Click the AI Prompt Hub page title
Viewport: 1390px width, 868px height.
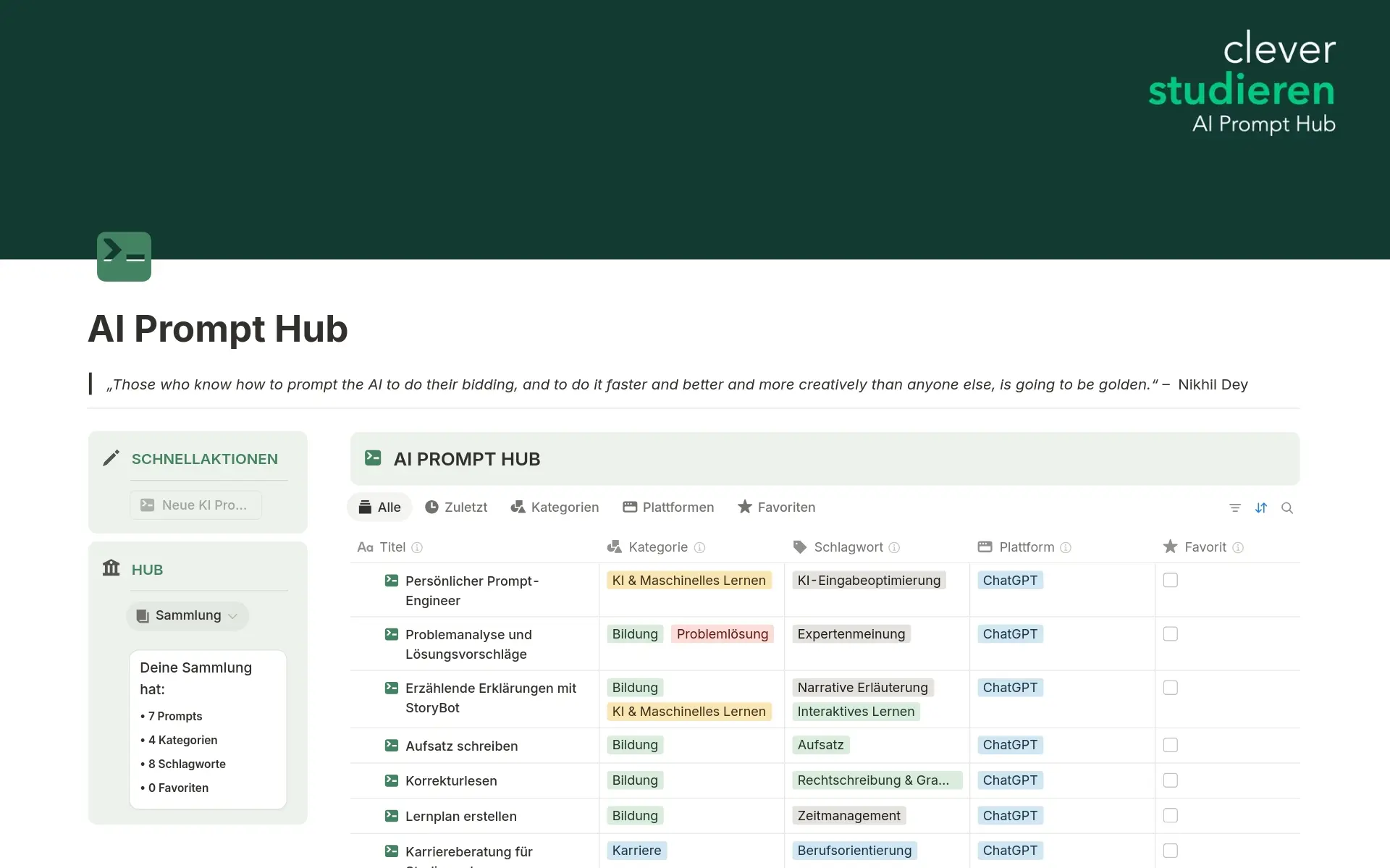click(x=218, y=329)
